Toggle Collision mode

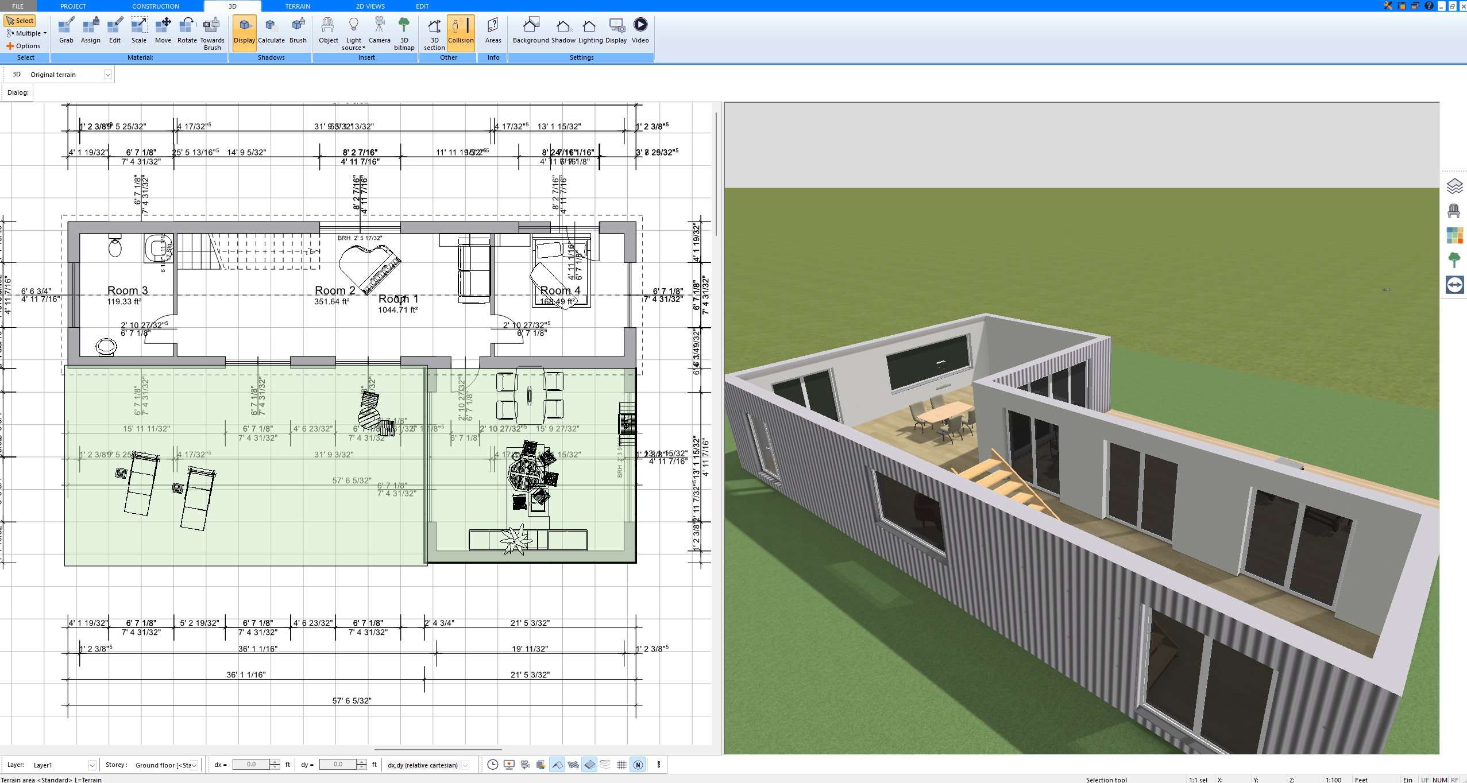(461, 33)
